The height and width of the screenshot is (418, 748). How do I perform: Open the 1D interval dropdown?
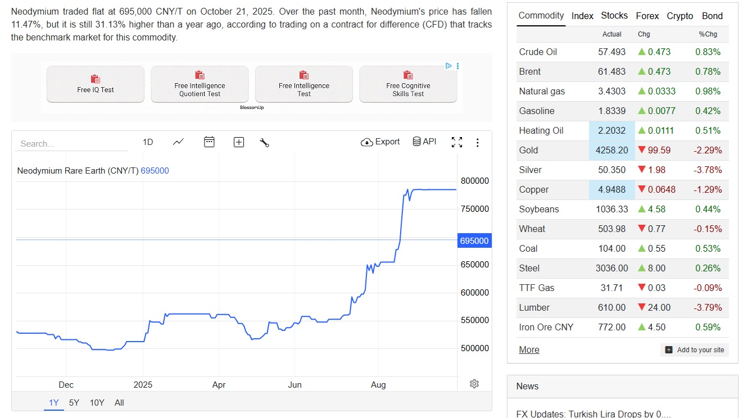click(148, 142)
